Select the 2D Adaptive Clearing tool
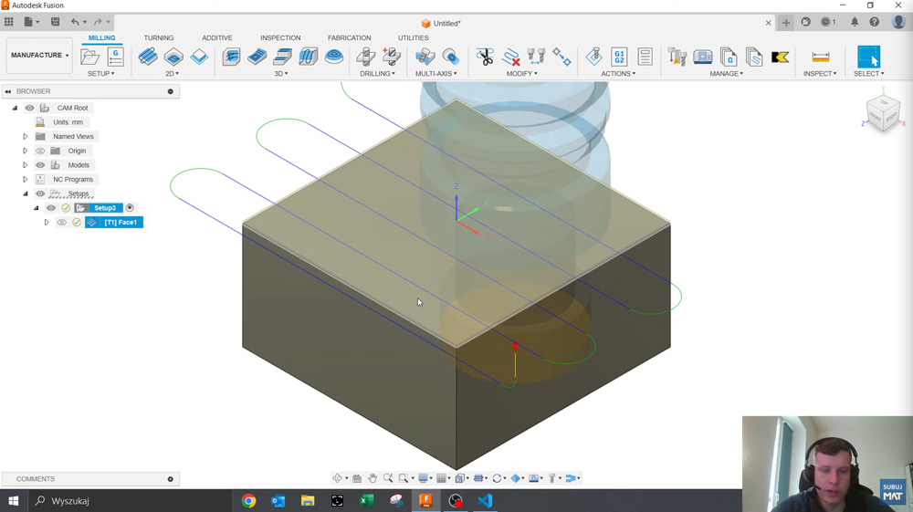913x512 pixels. coord(148,57)
